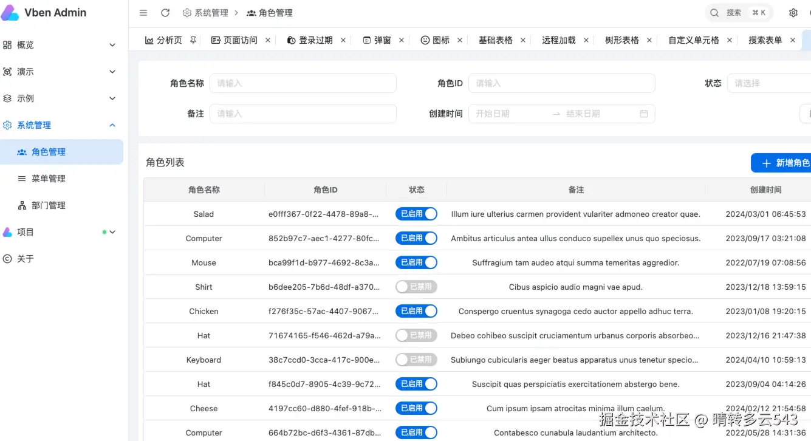Image resolution: width=811 pixels, height=441 pixels.
Task: Switch to the 基础表格 tab
Action: click(496, 40)
